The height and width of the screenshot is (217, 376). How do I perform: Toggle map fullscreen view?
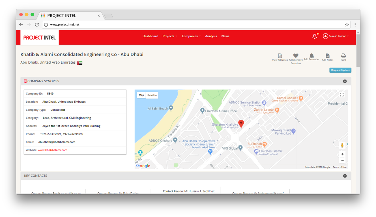click(342, 95)
